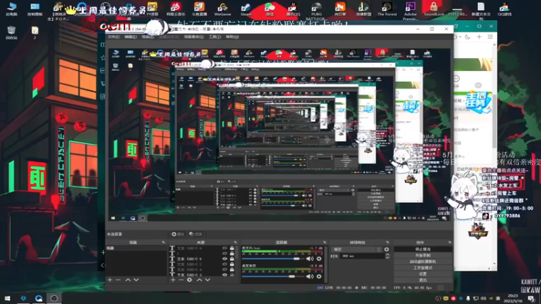Move source down in Sources panel
This screenshot has width=541, height=304.
click(208, 280)
